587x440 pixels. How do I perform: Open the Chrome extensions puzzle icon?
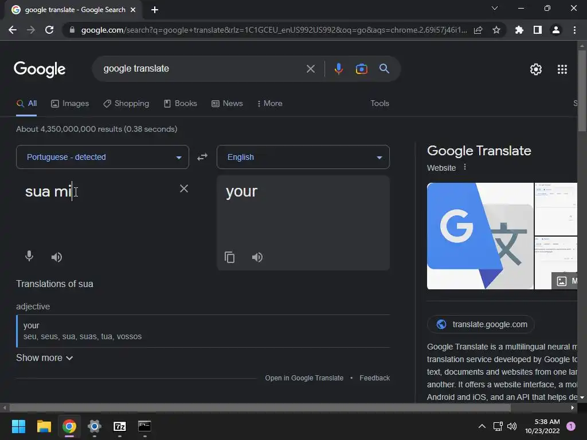click(519, 30)
